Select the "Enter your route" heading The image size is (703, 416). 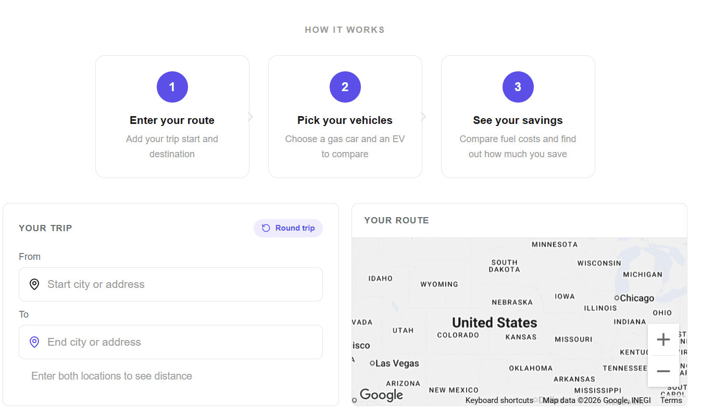click(172, 120)
